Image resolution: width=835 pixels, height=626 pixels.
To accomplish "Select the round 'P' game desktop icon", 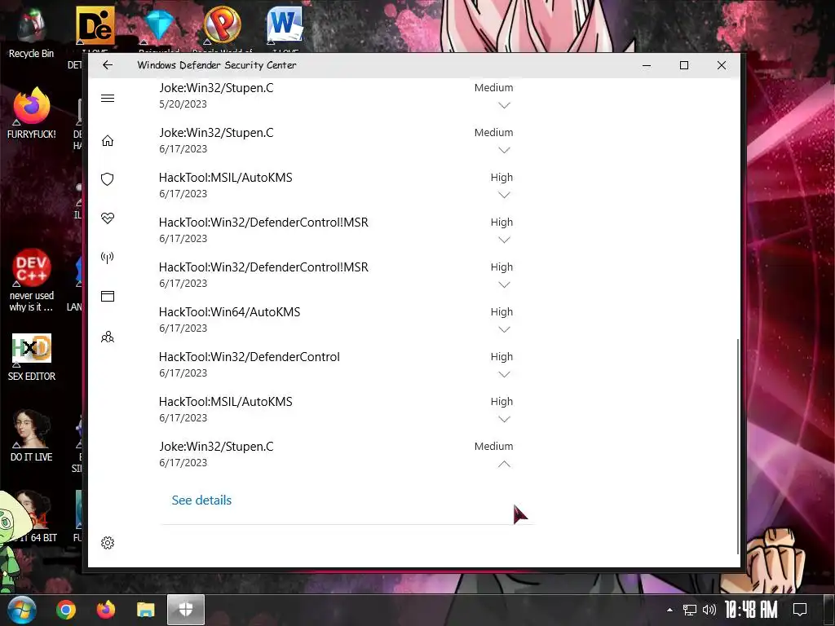I will pos(222,24).
